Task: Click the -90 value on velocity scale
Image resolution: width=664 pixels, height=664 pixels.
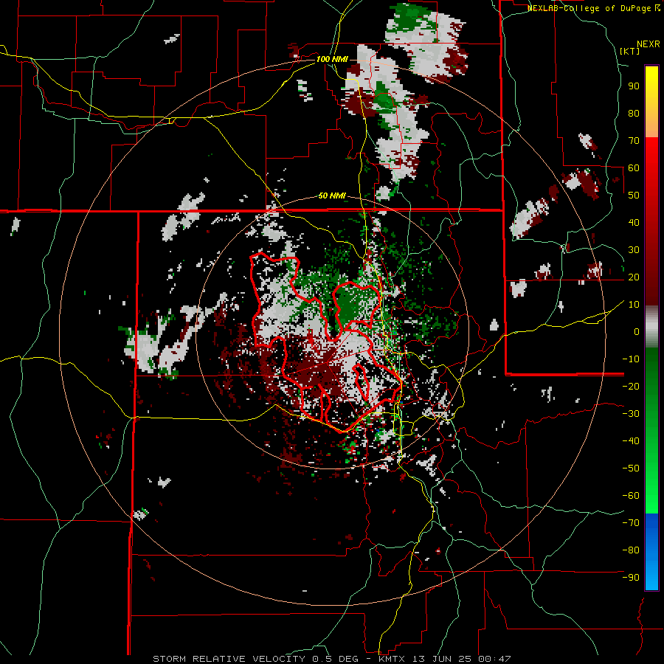Action: [x=631, y=578]
